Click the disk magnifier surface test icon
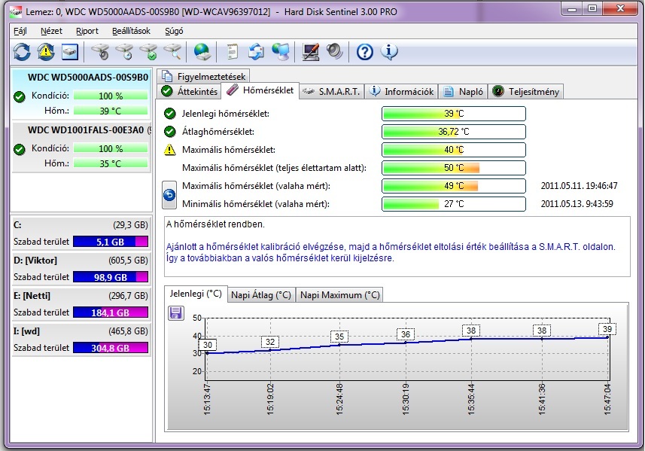 point(172,52)
